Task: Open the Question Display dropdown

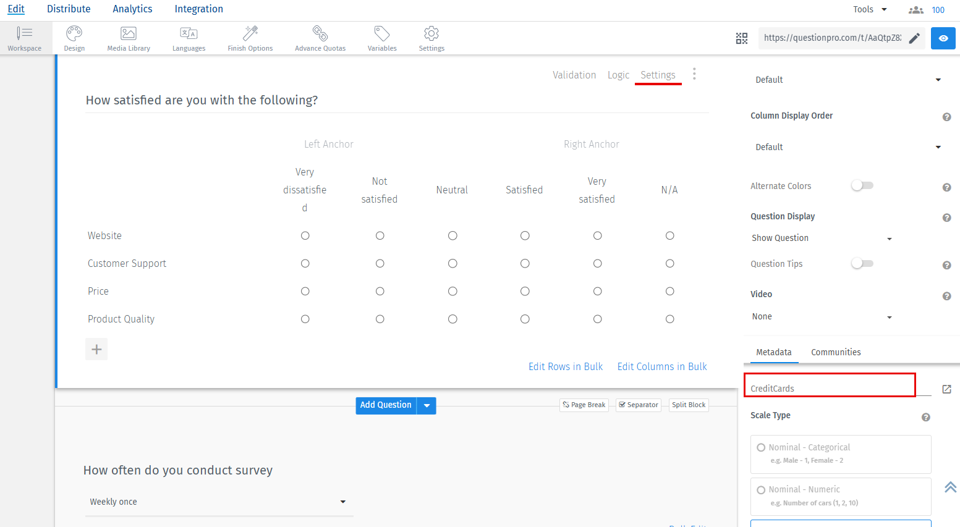Action: [x=822, y=238]
